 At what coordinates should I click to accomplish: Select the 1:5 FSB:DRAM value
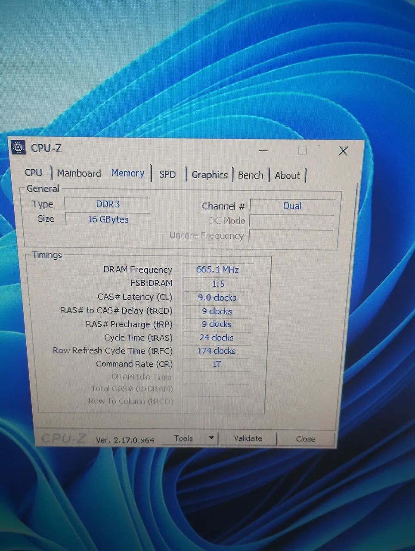[x=218, y=284]
